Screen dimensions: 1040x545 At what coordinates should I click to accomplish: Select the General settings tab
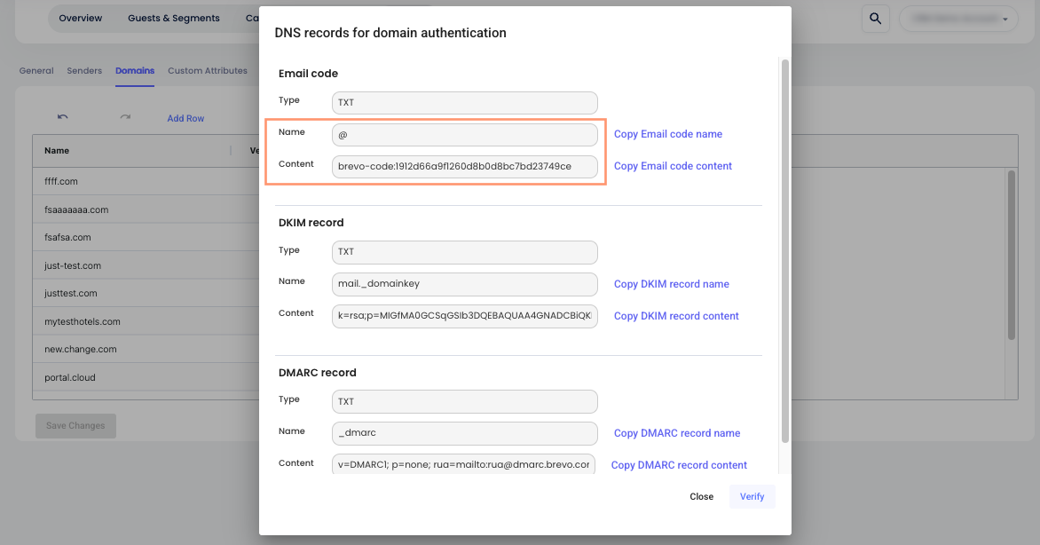[36, 71]
